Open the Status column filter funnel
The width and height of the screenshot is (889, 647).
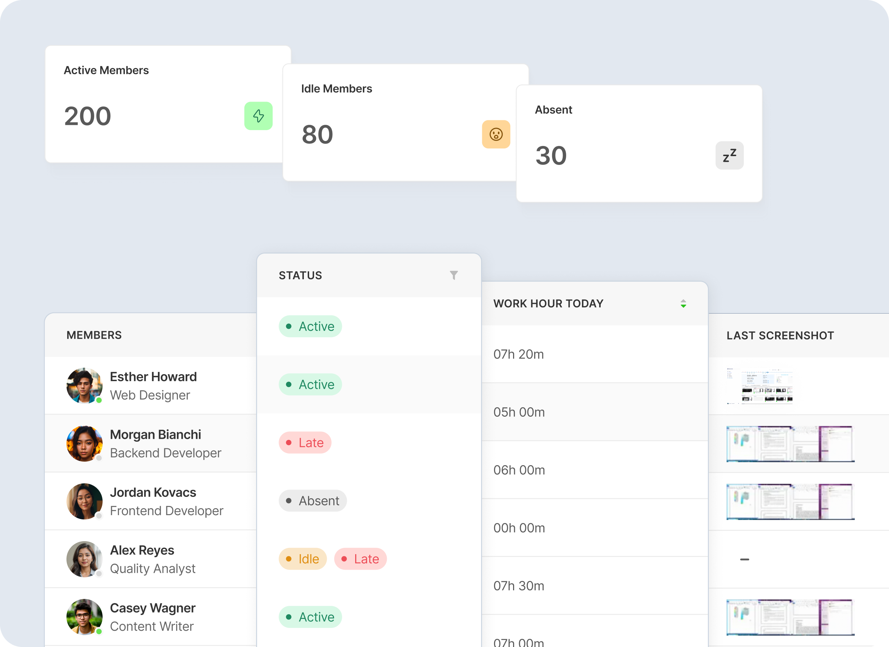454,275
